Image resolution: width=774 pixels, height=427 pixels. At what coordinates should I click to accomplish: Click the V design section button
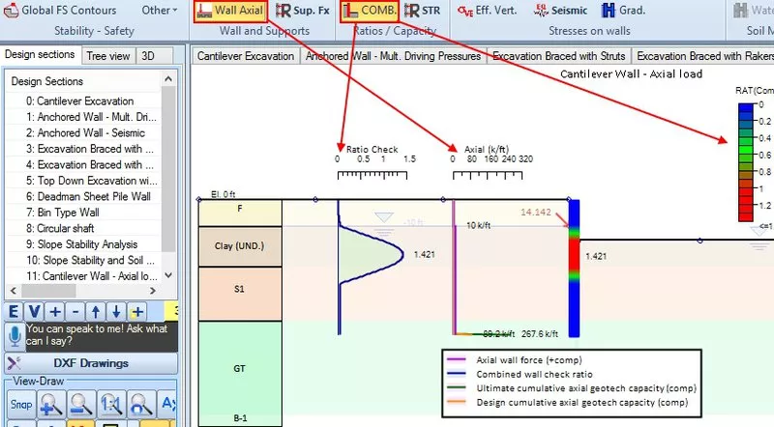click(x=34, y=312)
